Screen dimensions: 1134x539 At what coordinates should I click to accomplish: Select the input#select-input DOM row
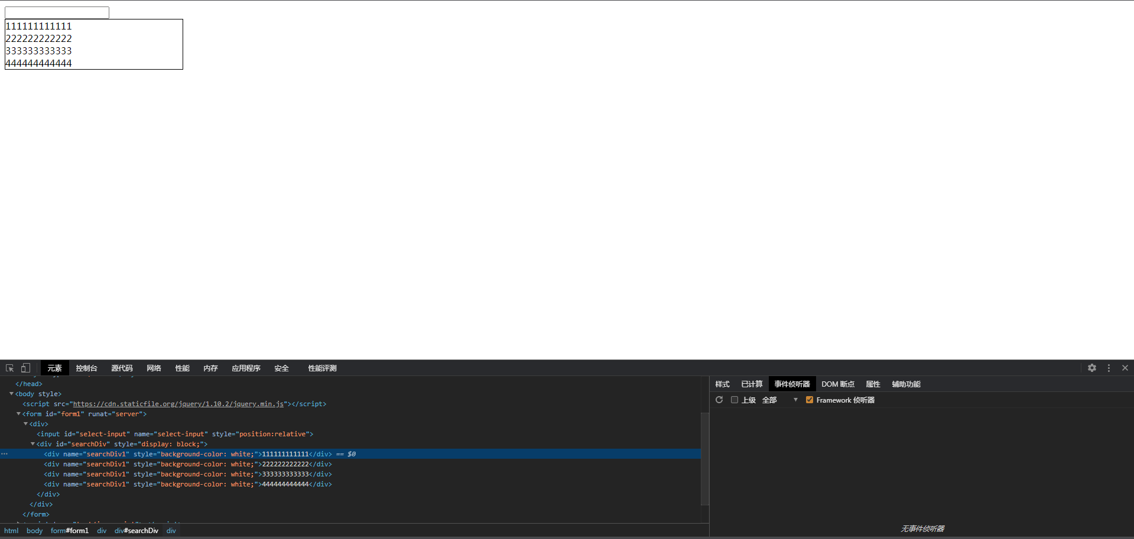(350, 434)
